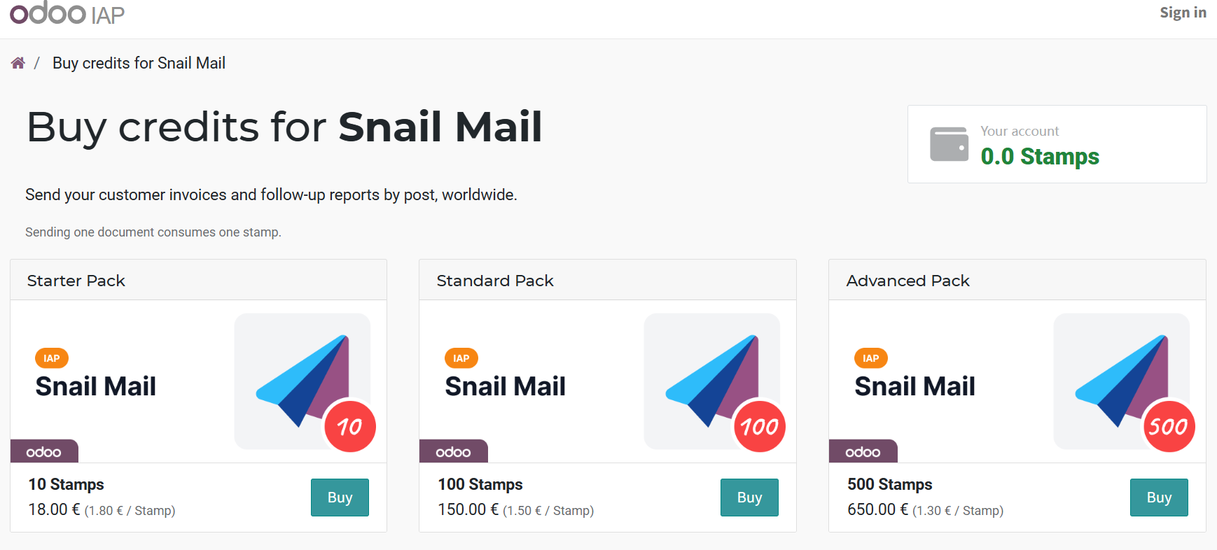Image resolution: width=1217 pixels, height=550 pixels.
Task: Click the Standard Pack card header
Action: [x=608, y=280]
